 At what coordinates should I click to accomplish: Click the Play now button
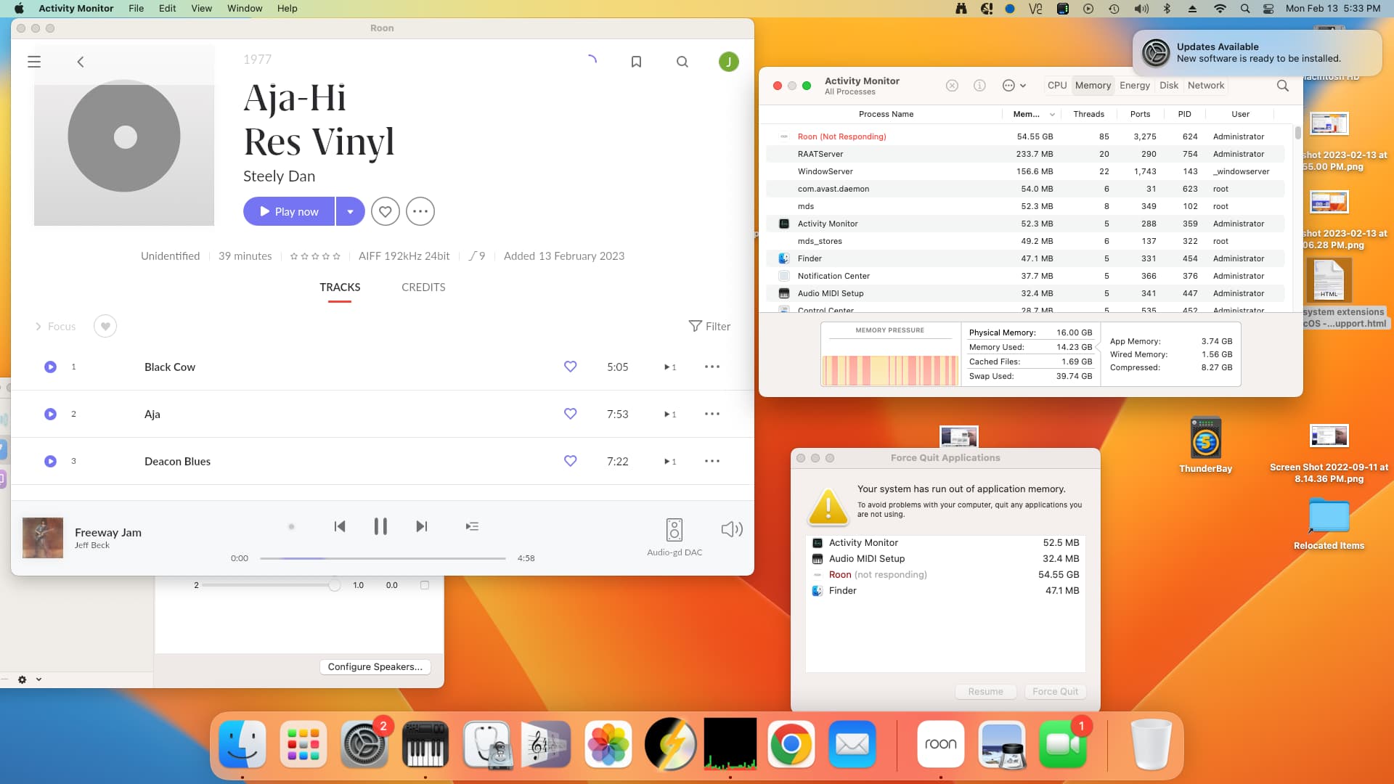(x=289, y=211)
